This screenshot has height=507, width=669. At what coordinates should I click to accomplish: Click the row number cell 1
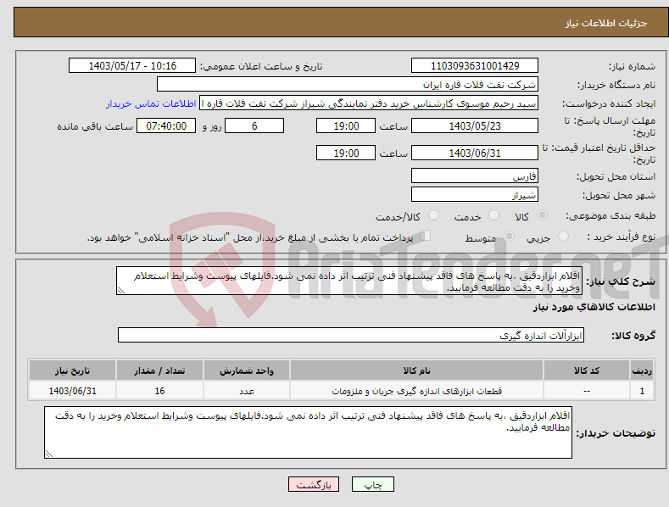(642, 391)
